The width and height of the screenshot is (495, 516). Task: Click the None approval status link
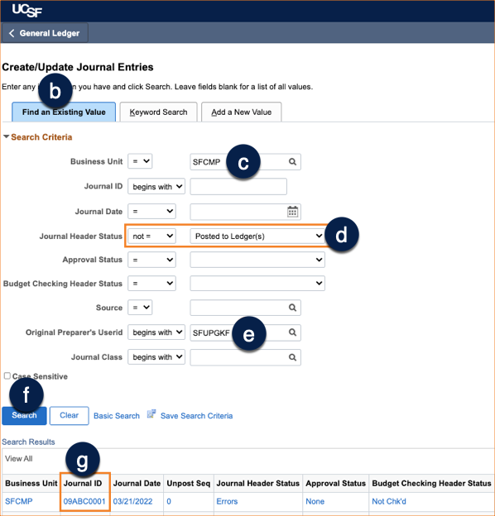click(x=315, y=501)
